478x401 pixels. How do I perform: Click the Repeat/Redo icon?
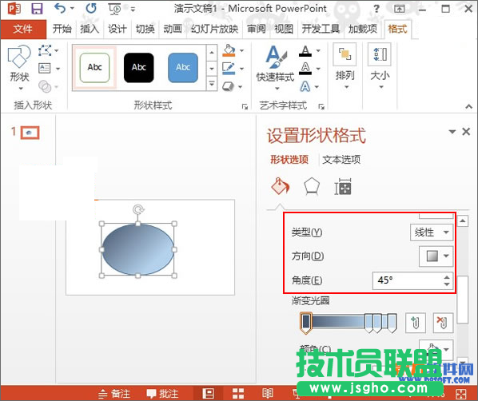click(91, 8)
